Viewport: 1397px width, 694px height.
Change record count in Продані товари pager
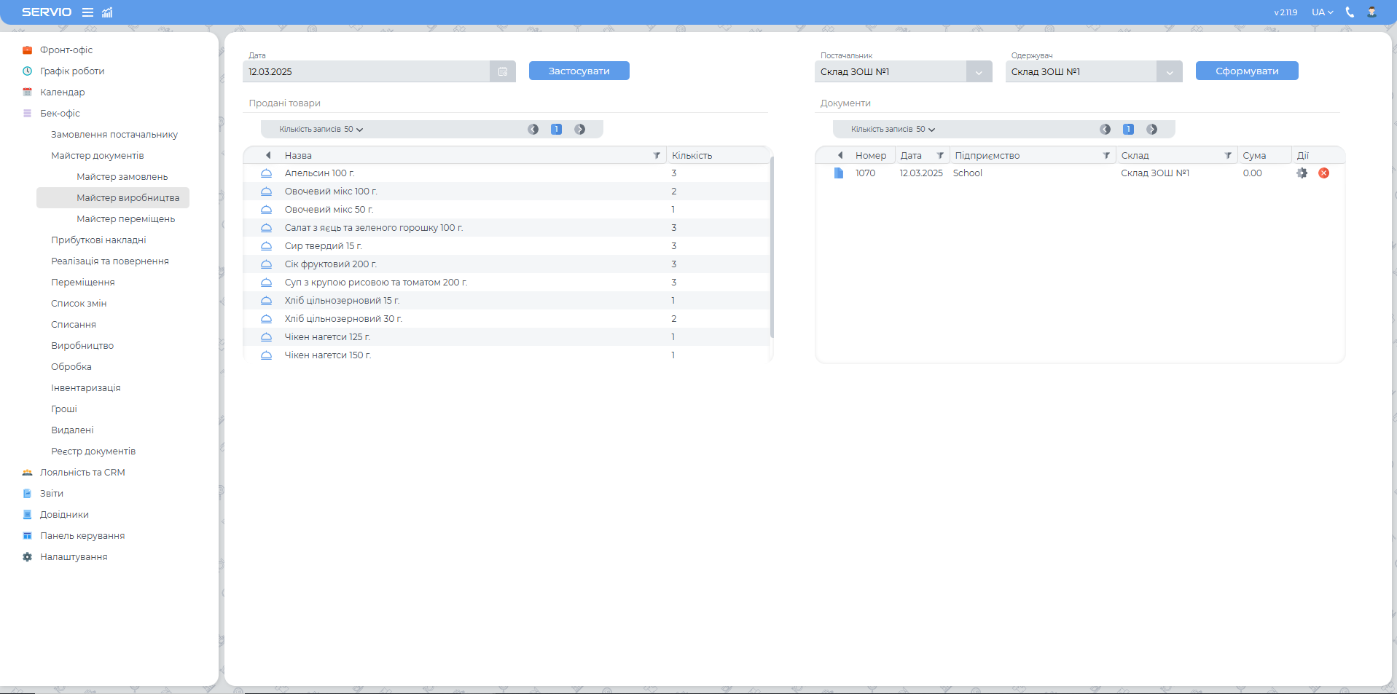point(321,130)
